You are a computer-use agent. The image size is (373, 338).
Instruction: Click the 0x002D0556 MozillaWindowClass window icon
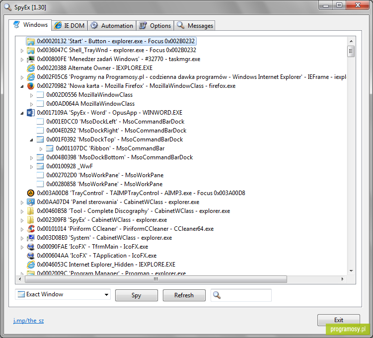40,95
